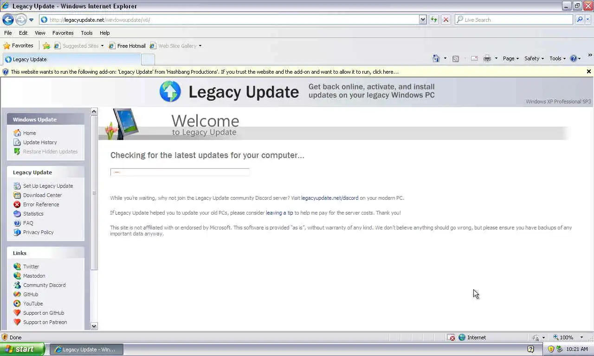Click the Community Discord sidebar icon

(x=17, y=285)
